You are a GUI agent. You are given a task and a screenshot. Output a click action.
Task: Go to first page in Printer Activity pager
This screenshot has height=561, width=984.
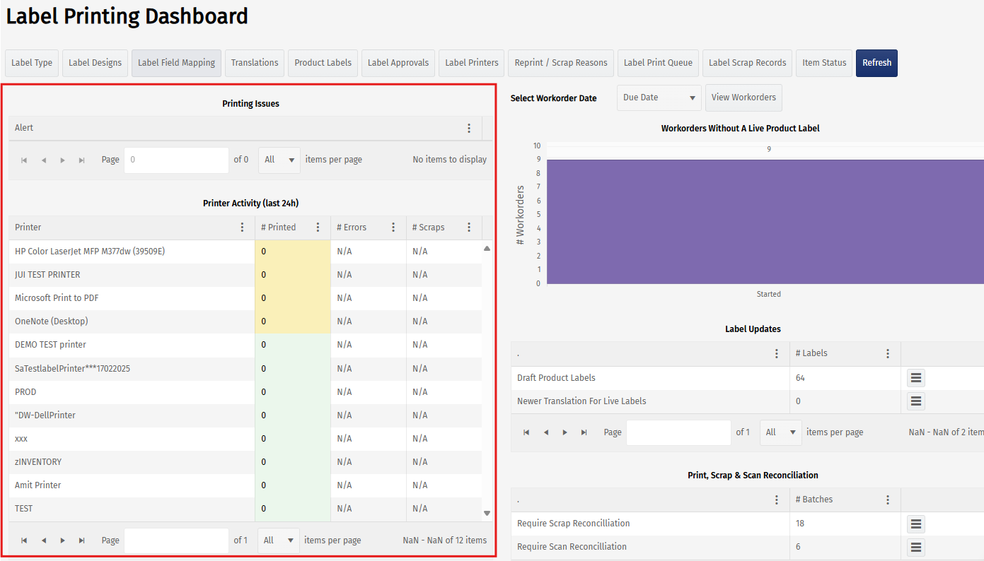pyautogui.click(x=24, y=541)
